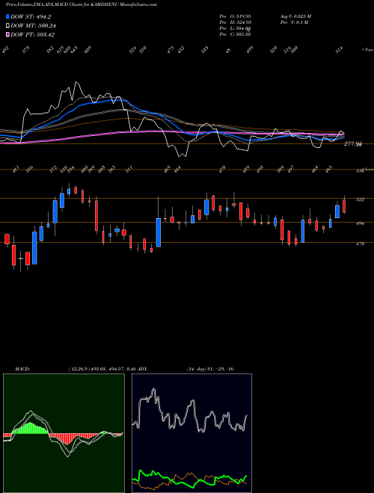
Task: Click the 479 price axis label
Action: click(360, 244)
